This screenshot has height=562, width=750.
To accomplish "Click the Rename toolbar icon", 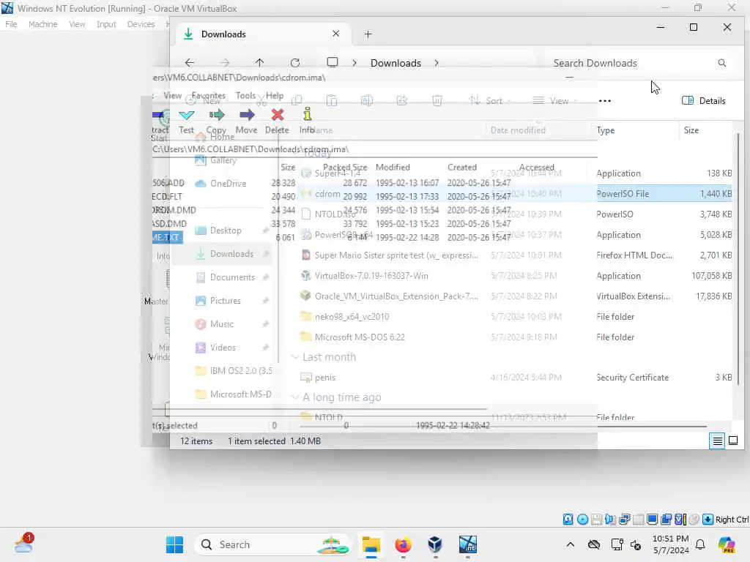I will pyautogui.click(x=367, y=100).
